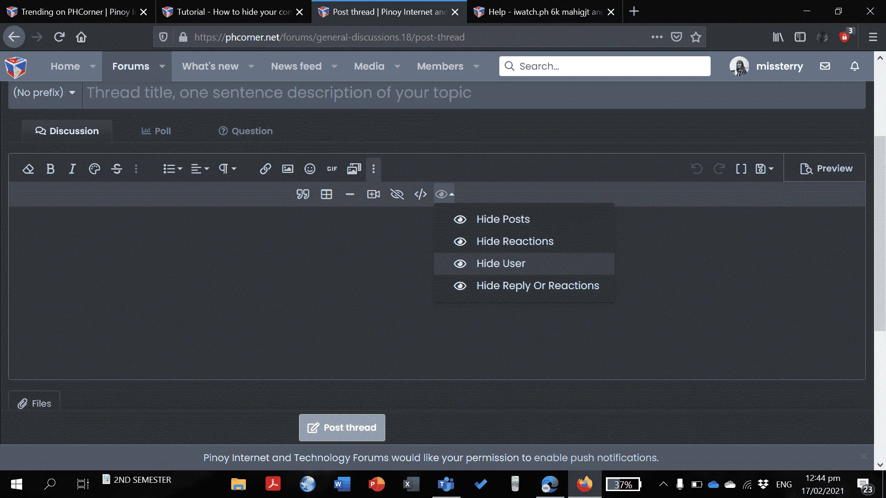Open the smilies emoji picker
The image size is (886, 498).
310,169
